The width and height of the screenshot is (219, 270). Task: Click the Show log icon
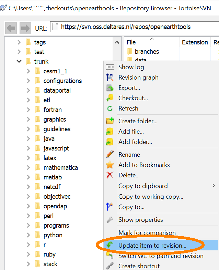click(x=110, y=67)
